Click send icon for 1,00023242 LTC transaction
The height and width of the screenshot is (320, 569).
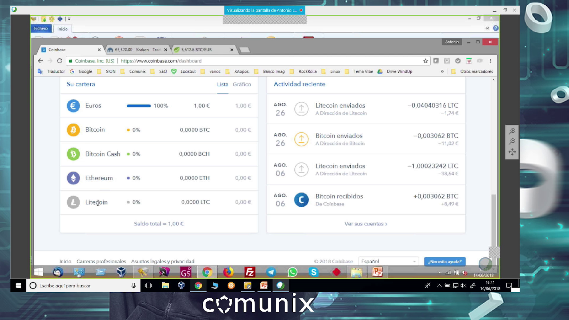(301, 169)
